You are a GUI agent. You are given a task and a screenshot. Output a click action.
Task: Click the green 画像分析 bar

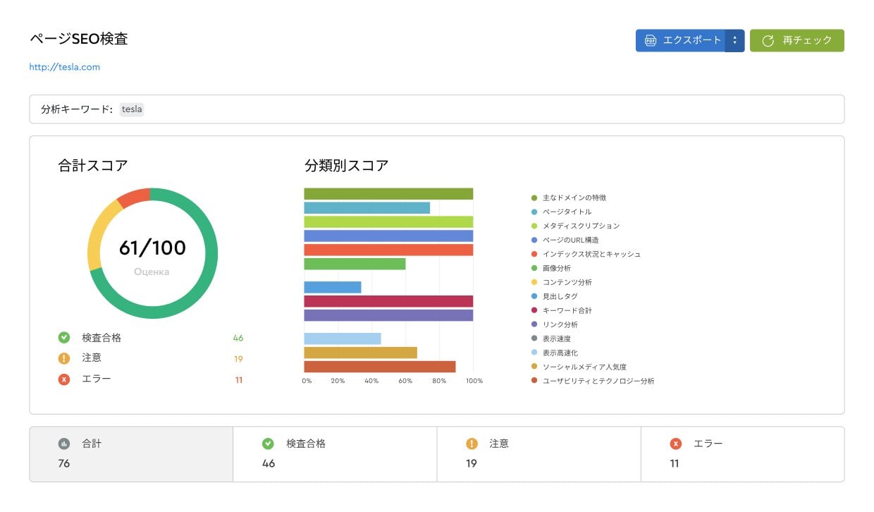pyautogui.click(x=355, y=264)
